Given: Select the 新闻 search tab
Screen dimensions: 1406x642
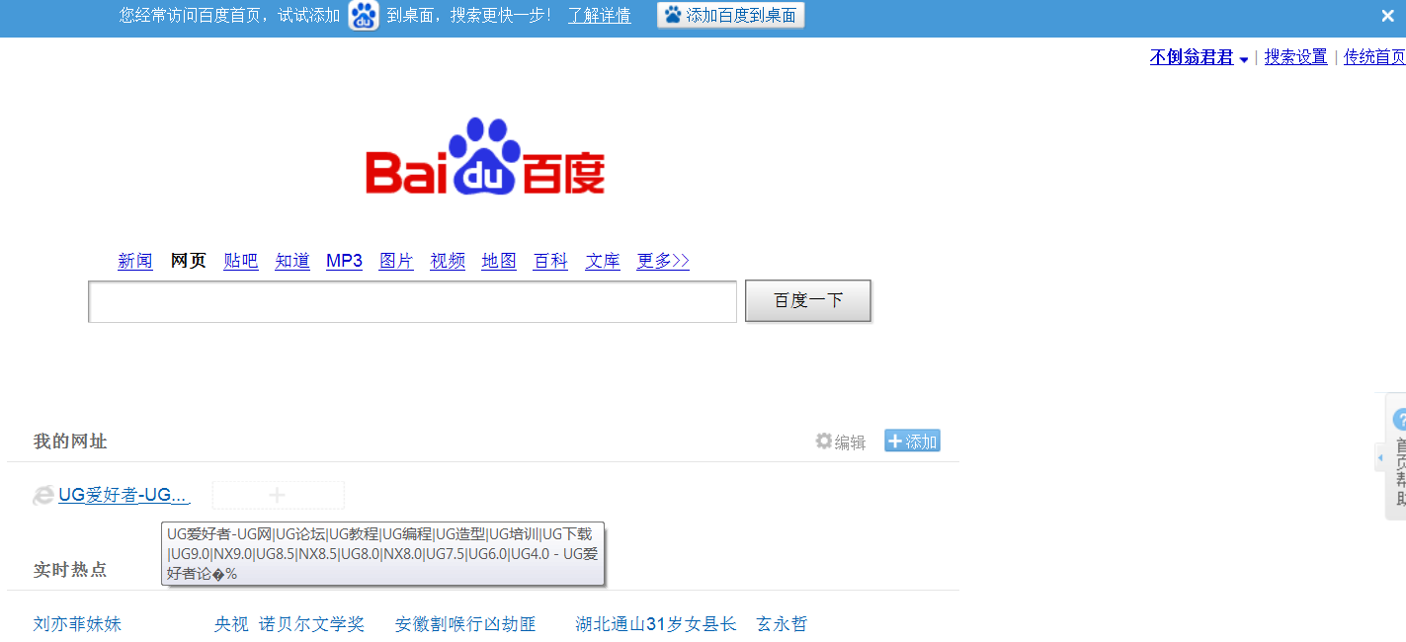Looking at the screenshot, I should pyautogui.click(x=135, y=261).
